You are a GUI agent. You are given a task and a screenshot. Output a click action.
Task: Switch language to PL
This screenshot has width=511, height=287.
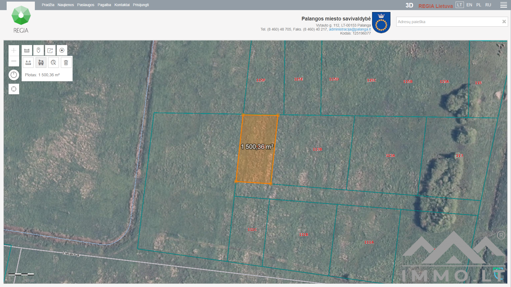click(x=479, y=5)
